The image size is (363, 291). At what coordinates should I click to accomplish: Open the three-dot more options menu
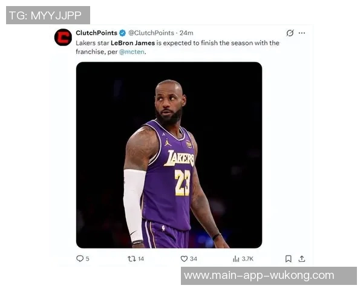[x=302, y=33]
